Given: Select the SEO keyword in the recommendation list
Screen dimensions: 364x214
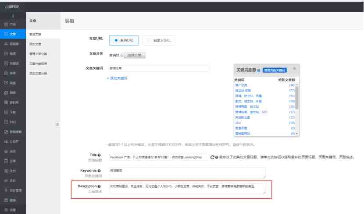Looking at the screenshot, I should point(238,123).
